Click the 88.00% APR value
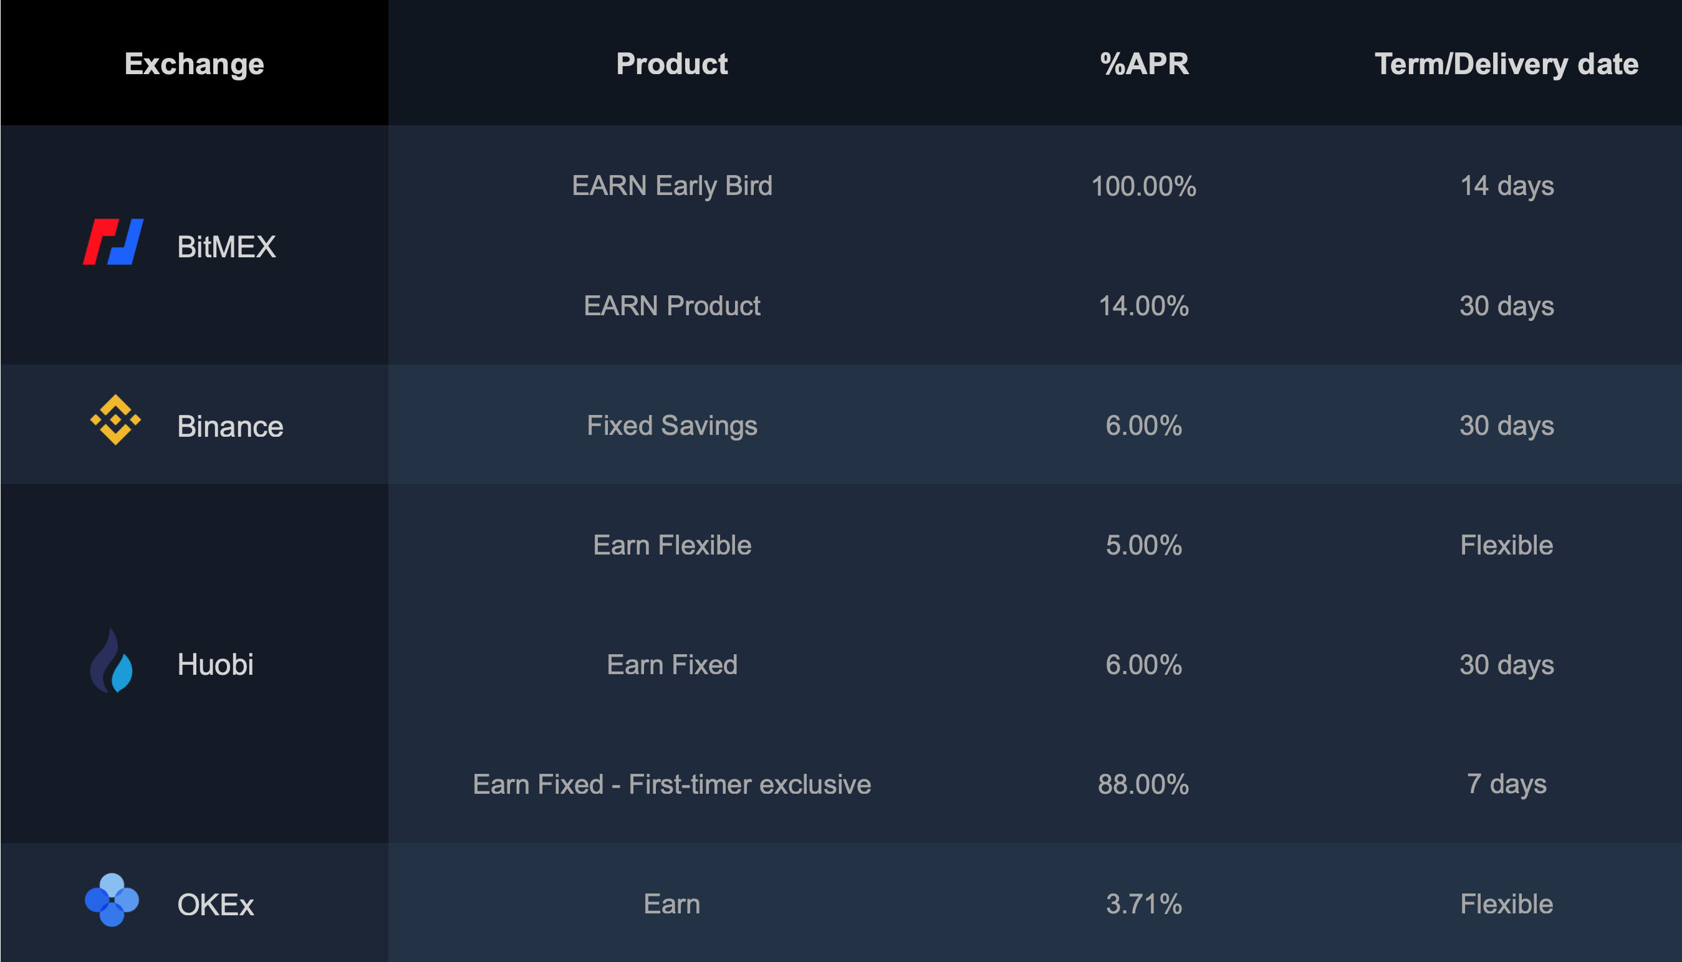The image size is (1682, 962). pyautogui.click(x=1143, y=784)
